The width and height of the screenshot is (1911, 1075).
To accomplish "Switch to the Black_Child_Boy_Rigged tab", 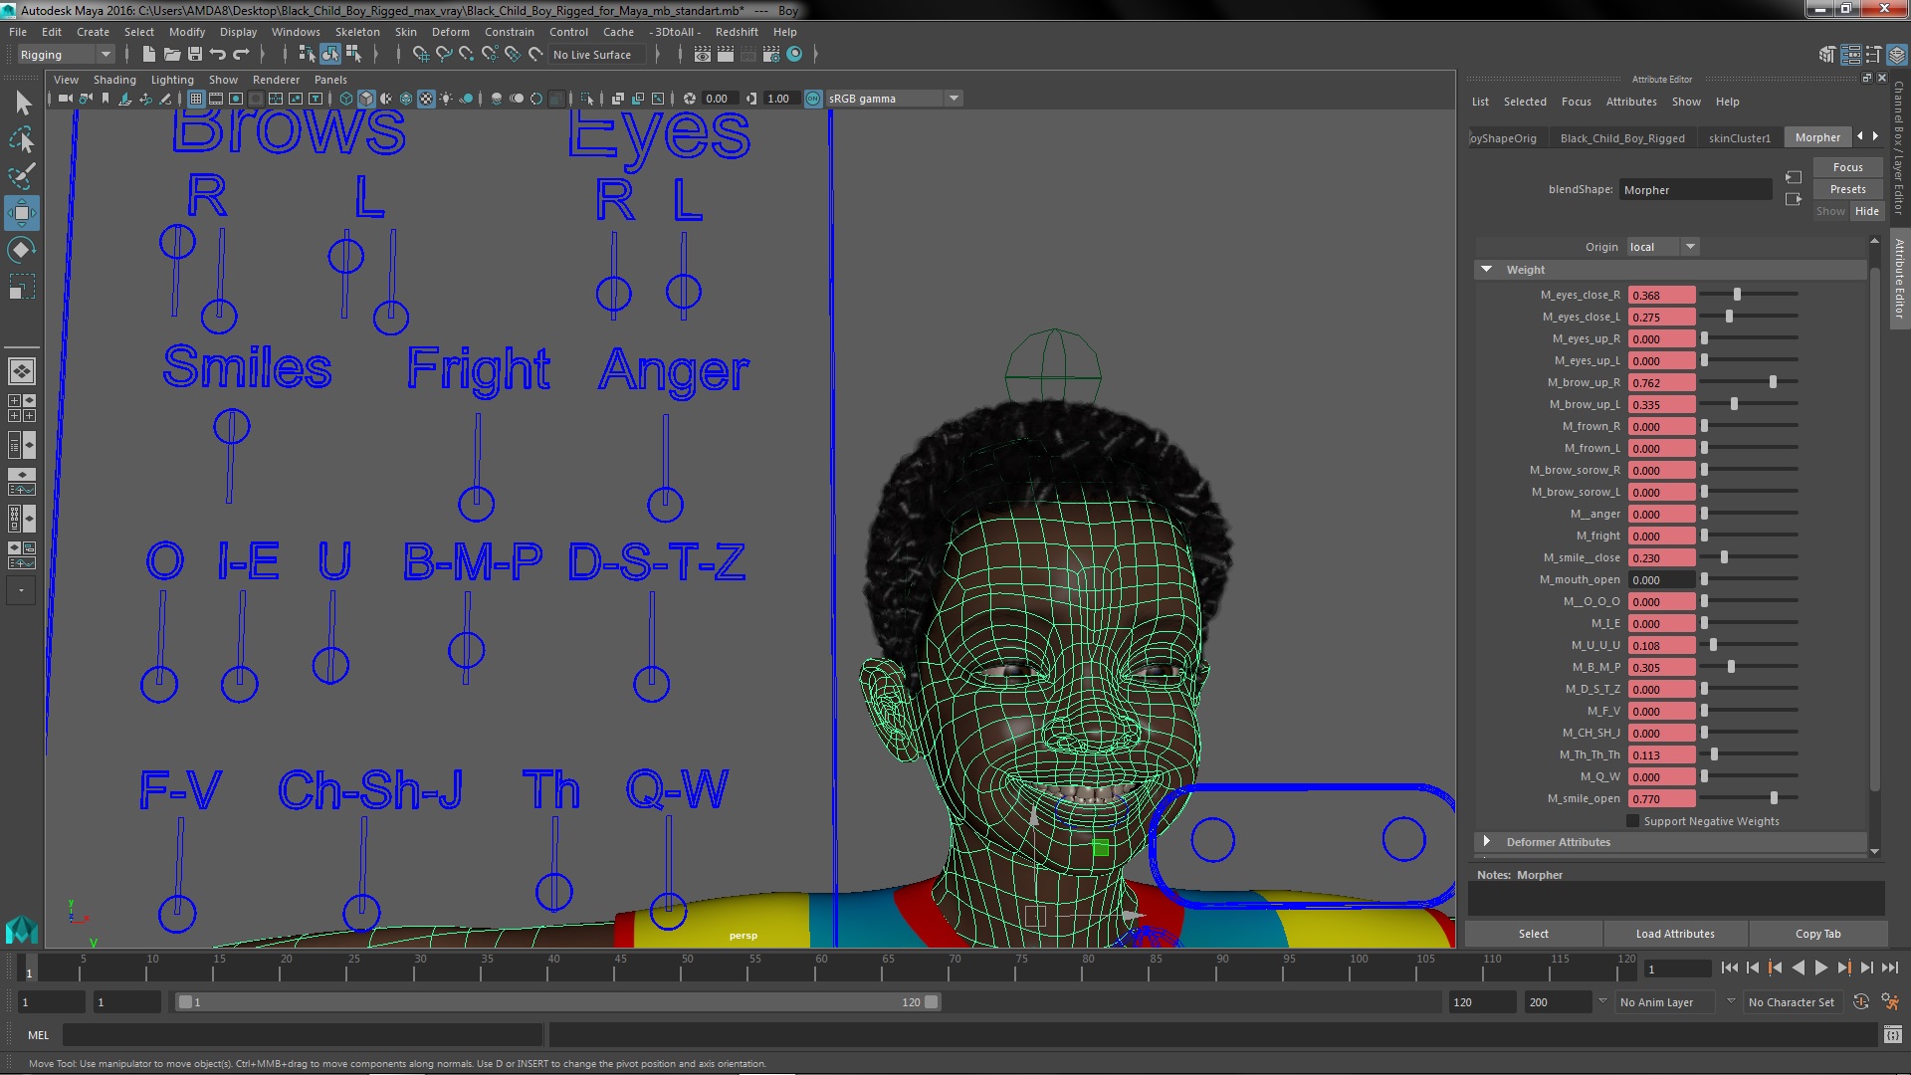I will [x=1622, y=138].
